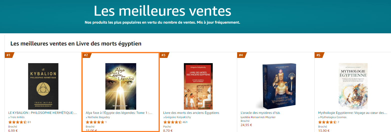Click the star rating of Mythologie Egyptienne
This screenshot has height=132, width=391.
click(x=327, y=122)
